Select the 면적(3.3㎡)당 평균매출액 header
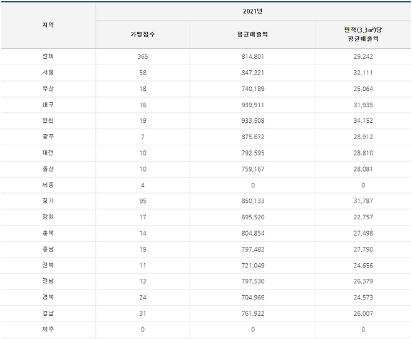The width and height of the screenshot is (412, 339). tap(363, 34)
